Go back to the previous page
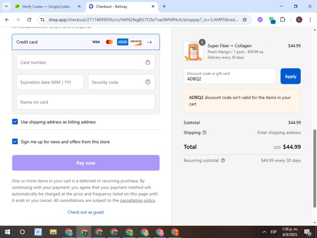Image resolution: width=317 pixels, height=238 pixels. 7,20
